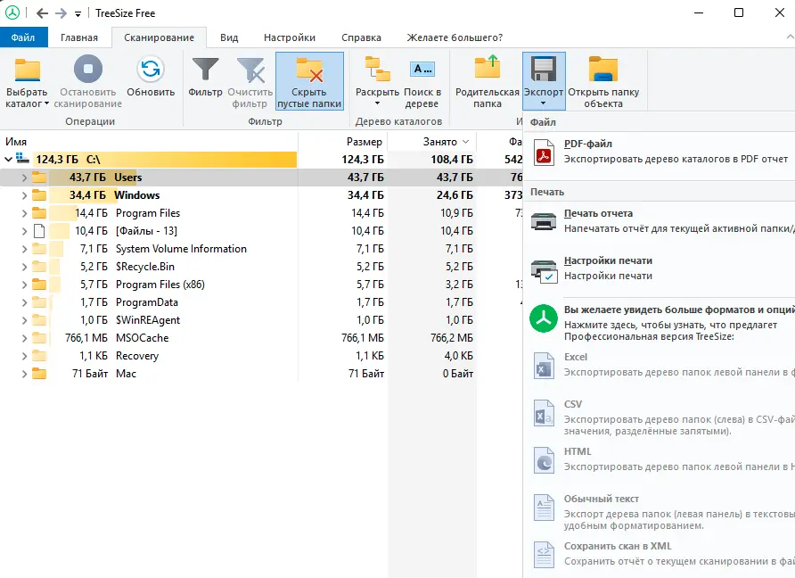Screen dimensions: 795x578
Task: Open the Желаете большего? tab
Action: tap(455, 37)
